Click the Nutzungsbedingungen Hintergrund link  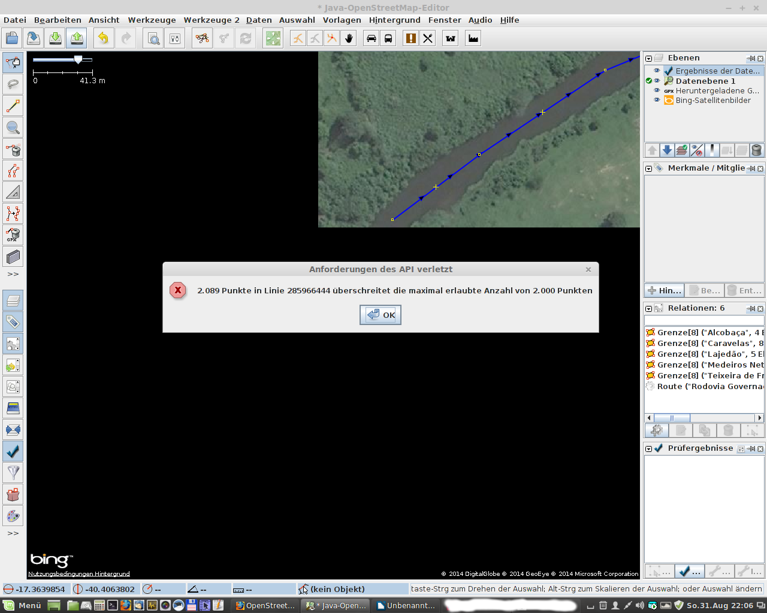coord(79,574)
